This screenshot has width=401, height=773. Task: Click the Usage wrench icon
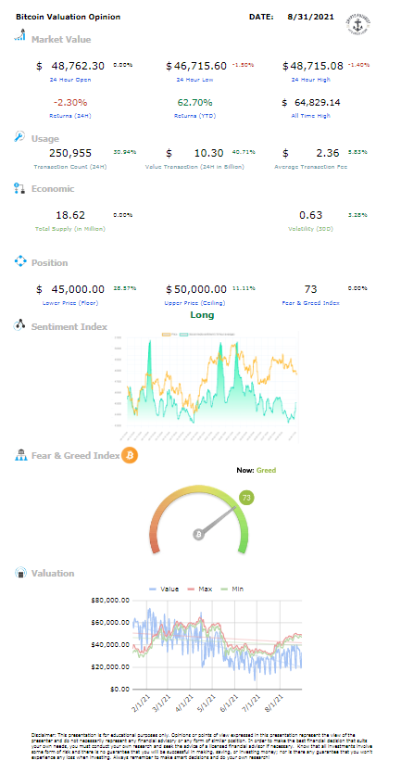pos(19,137)
